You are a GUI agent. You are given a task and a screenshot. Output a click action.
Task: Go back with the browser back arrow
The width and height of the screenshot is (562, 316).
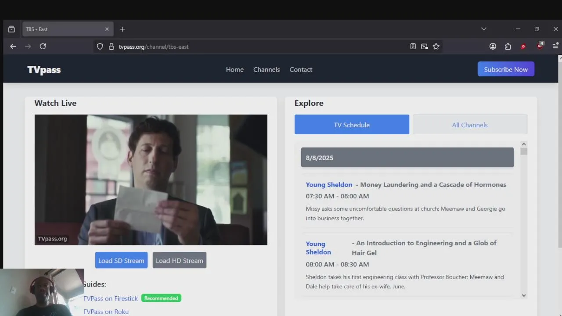(x=13, y=46)
